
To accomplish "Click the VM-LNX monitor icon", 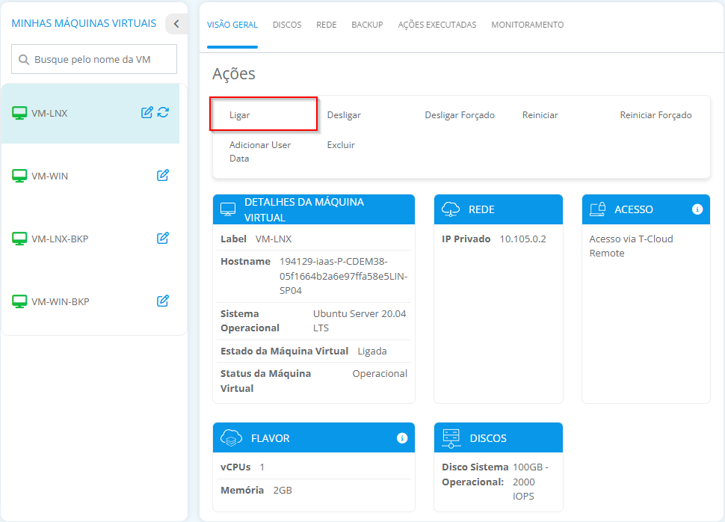I will point(19,113).
